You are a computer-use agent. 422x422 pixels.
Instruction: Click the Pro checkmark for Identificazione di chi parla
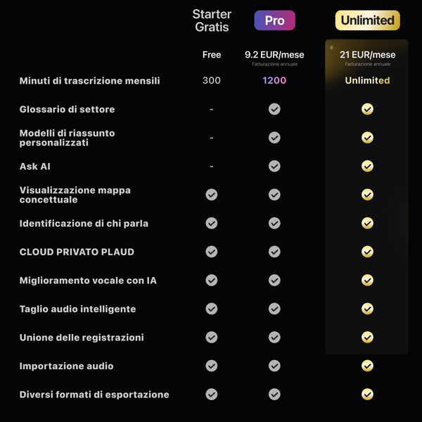(274, 223)
